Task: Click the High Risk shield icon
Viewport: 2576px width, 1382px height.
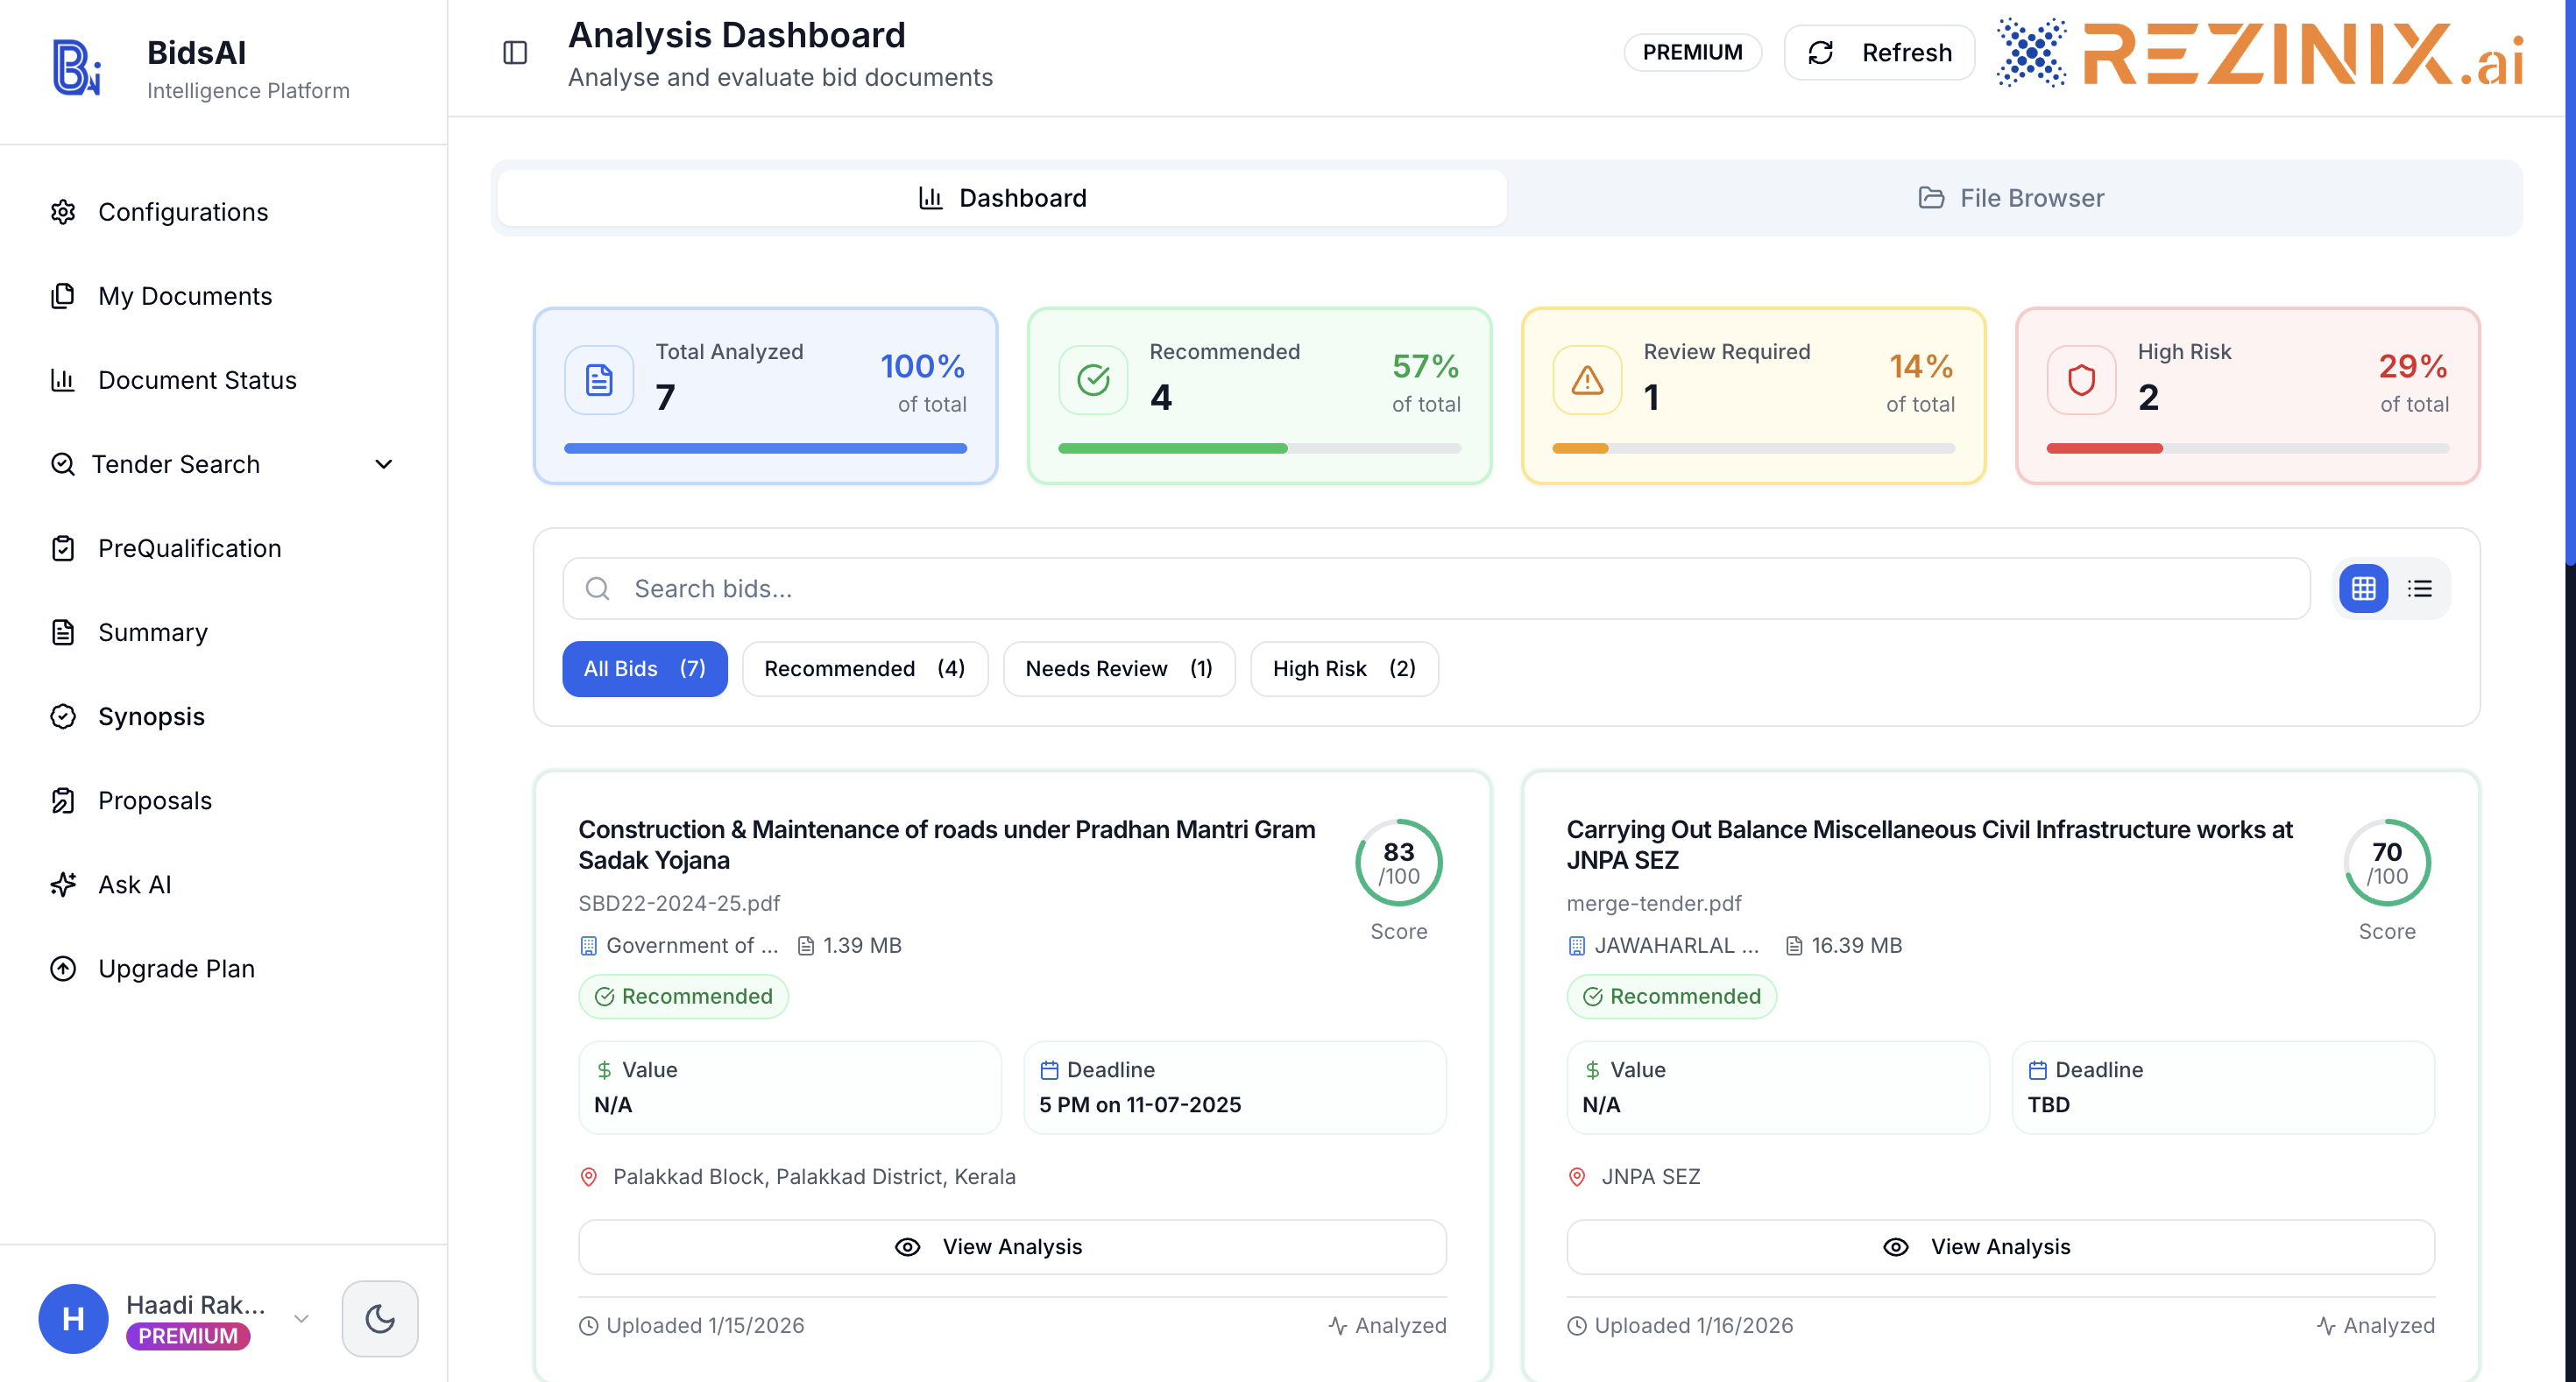Action: [2081, 380]
